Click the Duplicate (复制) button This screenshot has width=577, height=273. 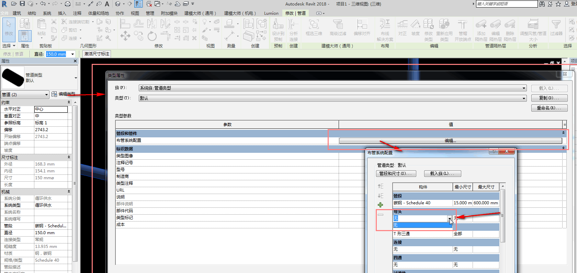coord(549,98)
